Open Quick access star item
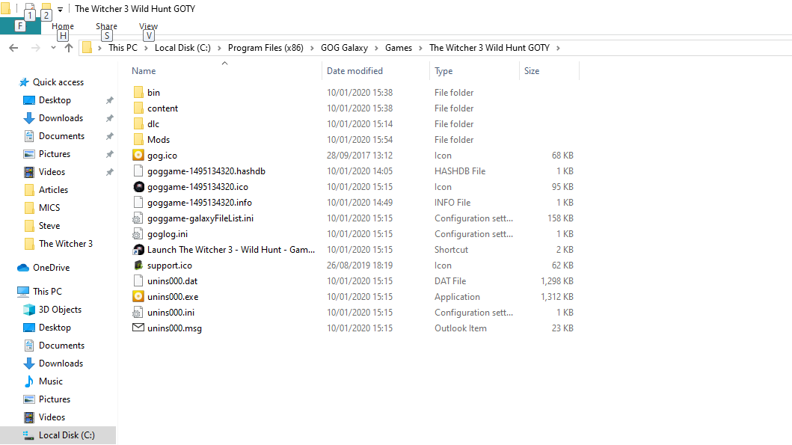The image size is (792, 445). [51, 82]
